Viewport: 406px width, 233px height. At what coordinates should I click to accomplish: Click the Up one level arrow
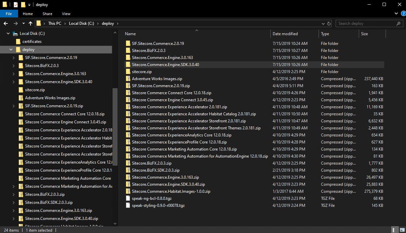(30, 23)
